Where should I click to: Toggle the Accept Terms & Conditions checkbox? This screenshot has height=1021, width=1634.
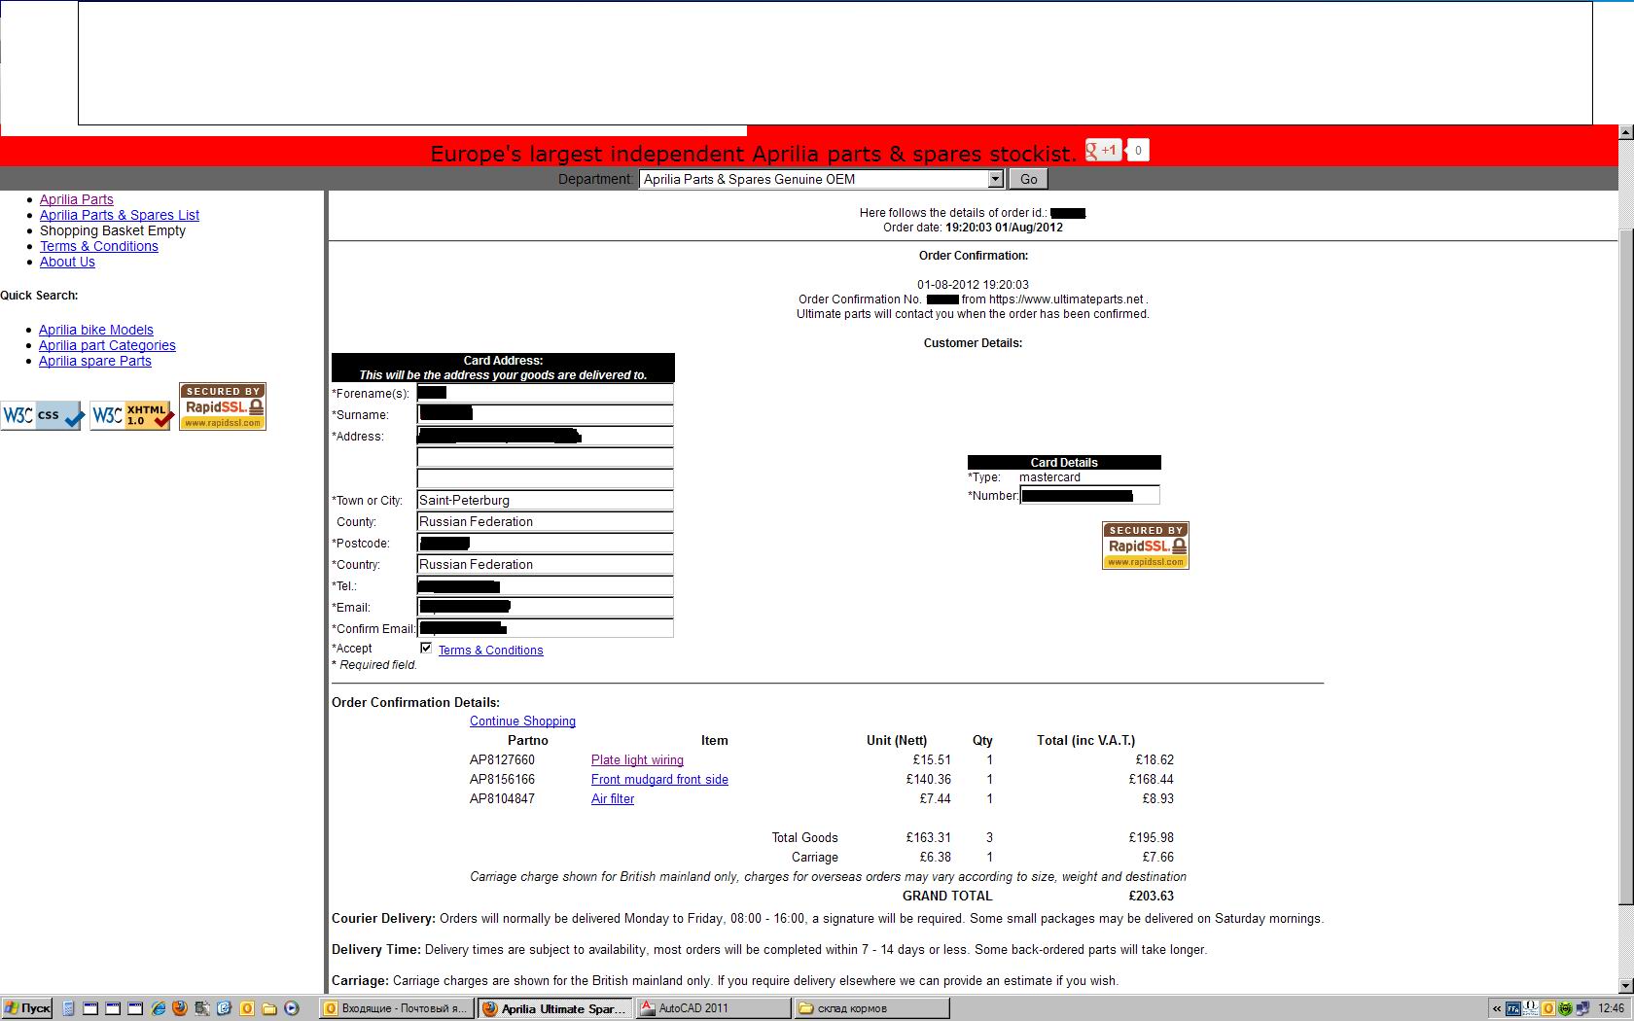point(426,648)
